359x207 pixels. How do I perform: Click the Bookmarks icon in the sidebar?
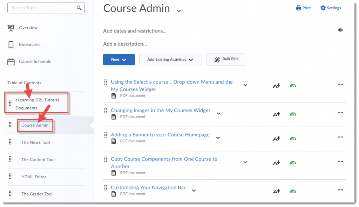click(11, 44)
